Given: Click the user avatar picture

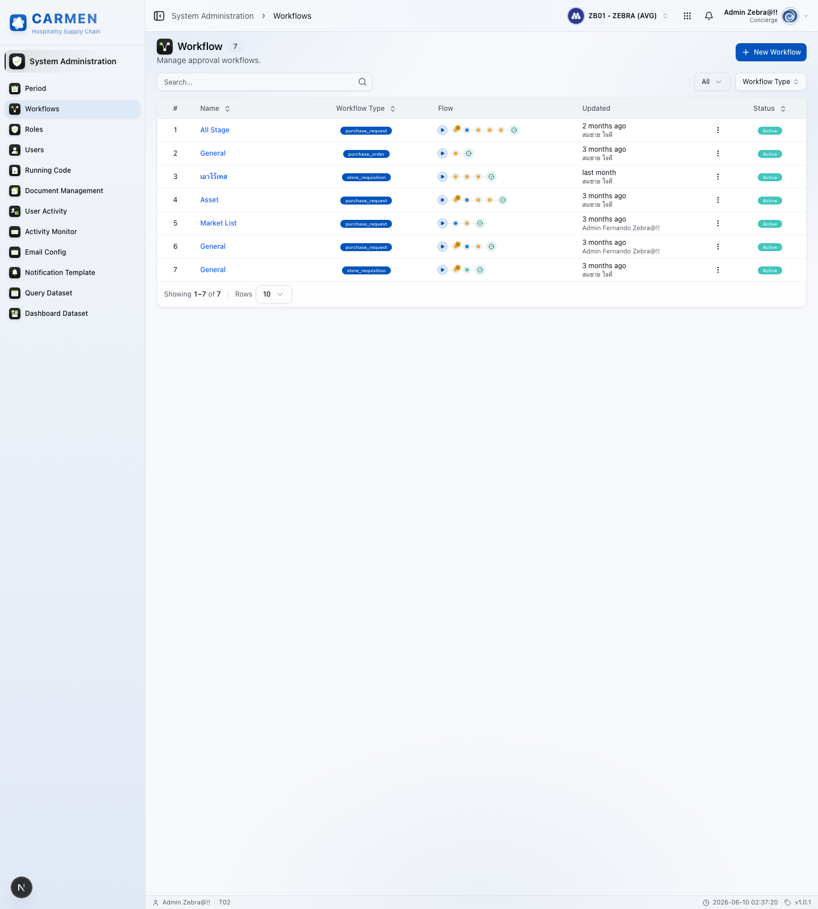Looking at the screenshot, I should point(790,16).
